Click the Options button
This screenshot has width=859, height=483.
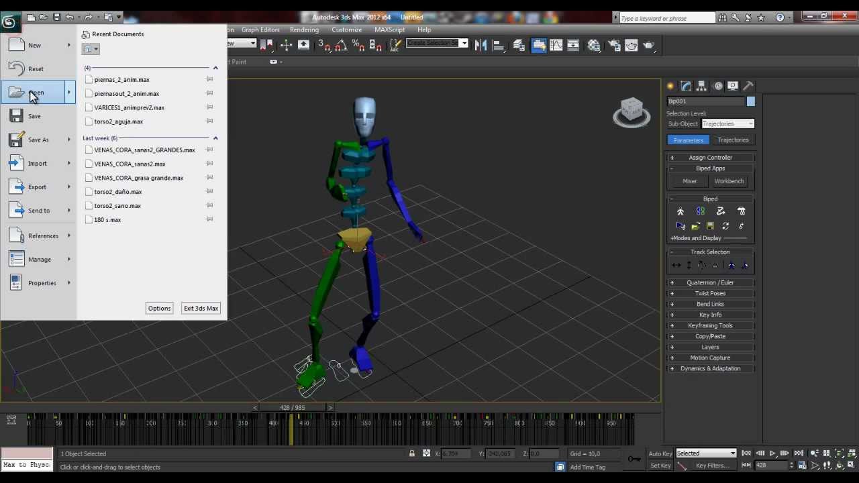click(159, 308)
